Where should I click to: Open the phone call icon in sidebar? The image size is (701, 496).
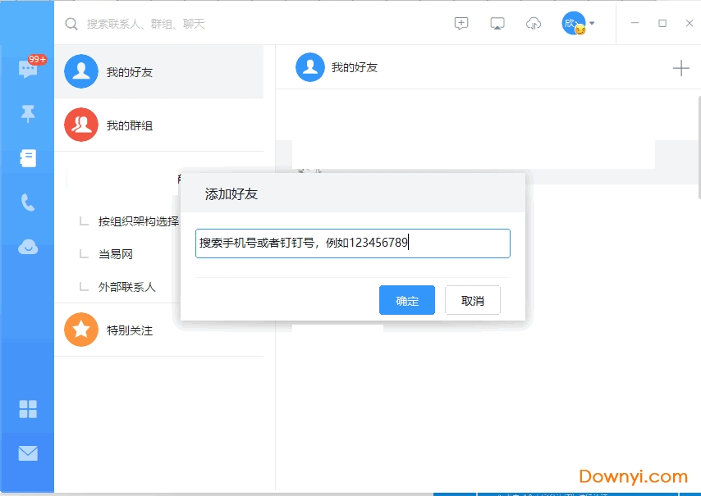point(28,202)
